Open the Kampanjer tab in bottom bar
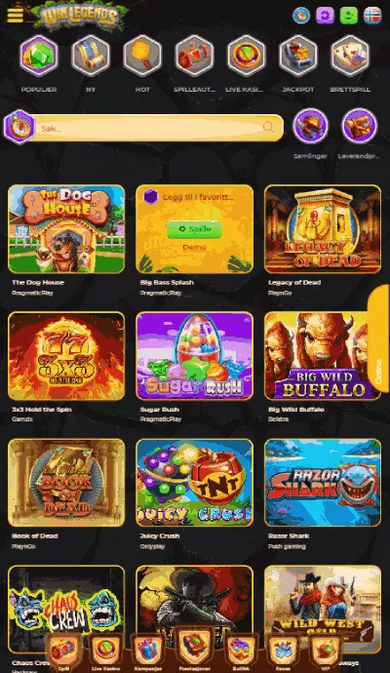390x673 pixels. [147, 653]
